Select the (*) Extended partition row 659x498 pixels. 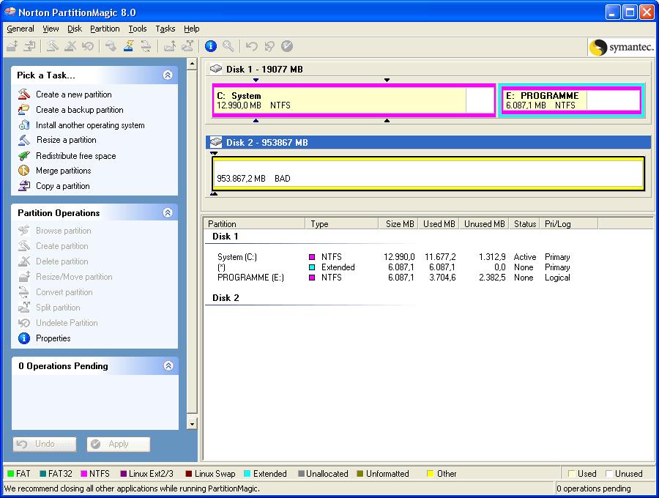tap(393, 267)
